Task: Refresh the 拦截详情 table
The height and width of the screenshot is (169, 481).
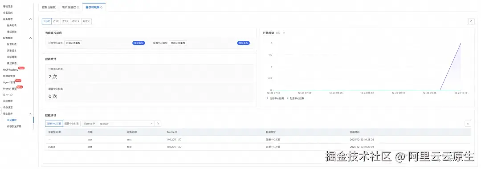Action: click(468, 124)
